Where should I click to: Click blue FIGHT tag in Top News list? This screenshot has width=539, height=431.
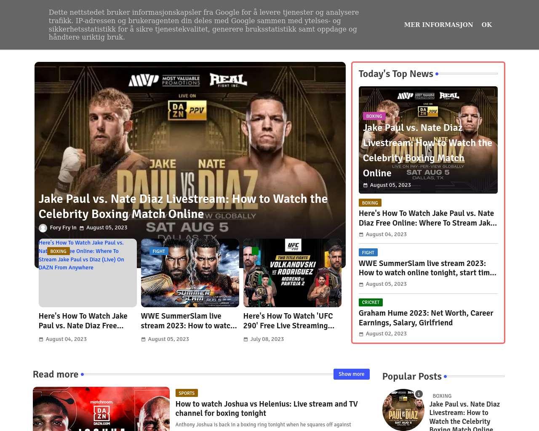coord(368,253)
